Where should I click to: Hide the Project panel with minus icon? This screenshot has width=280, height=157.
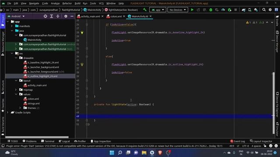pyautogui.click(x=72, y=16)
